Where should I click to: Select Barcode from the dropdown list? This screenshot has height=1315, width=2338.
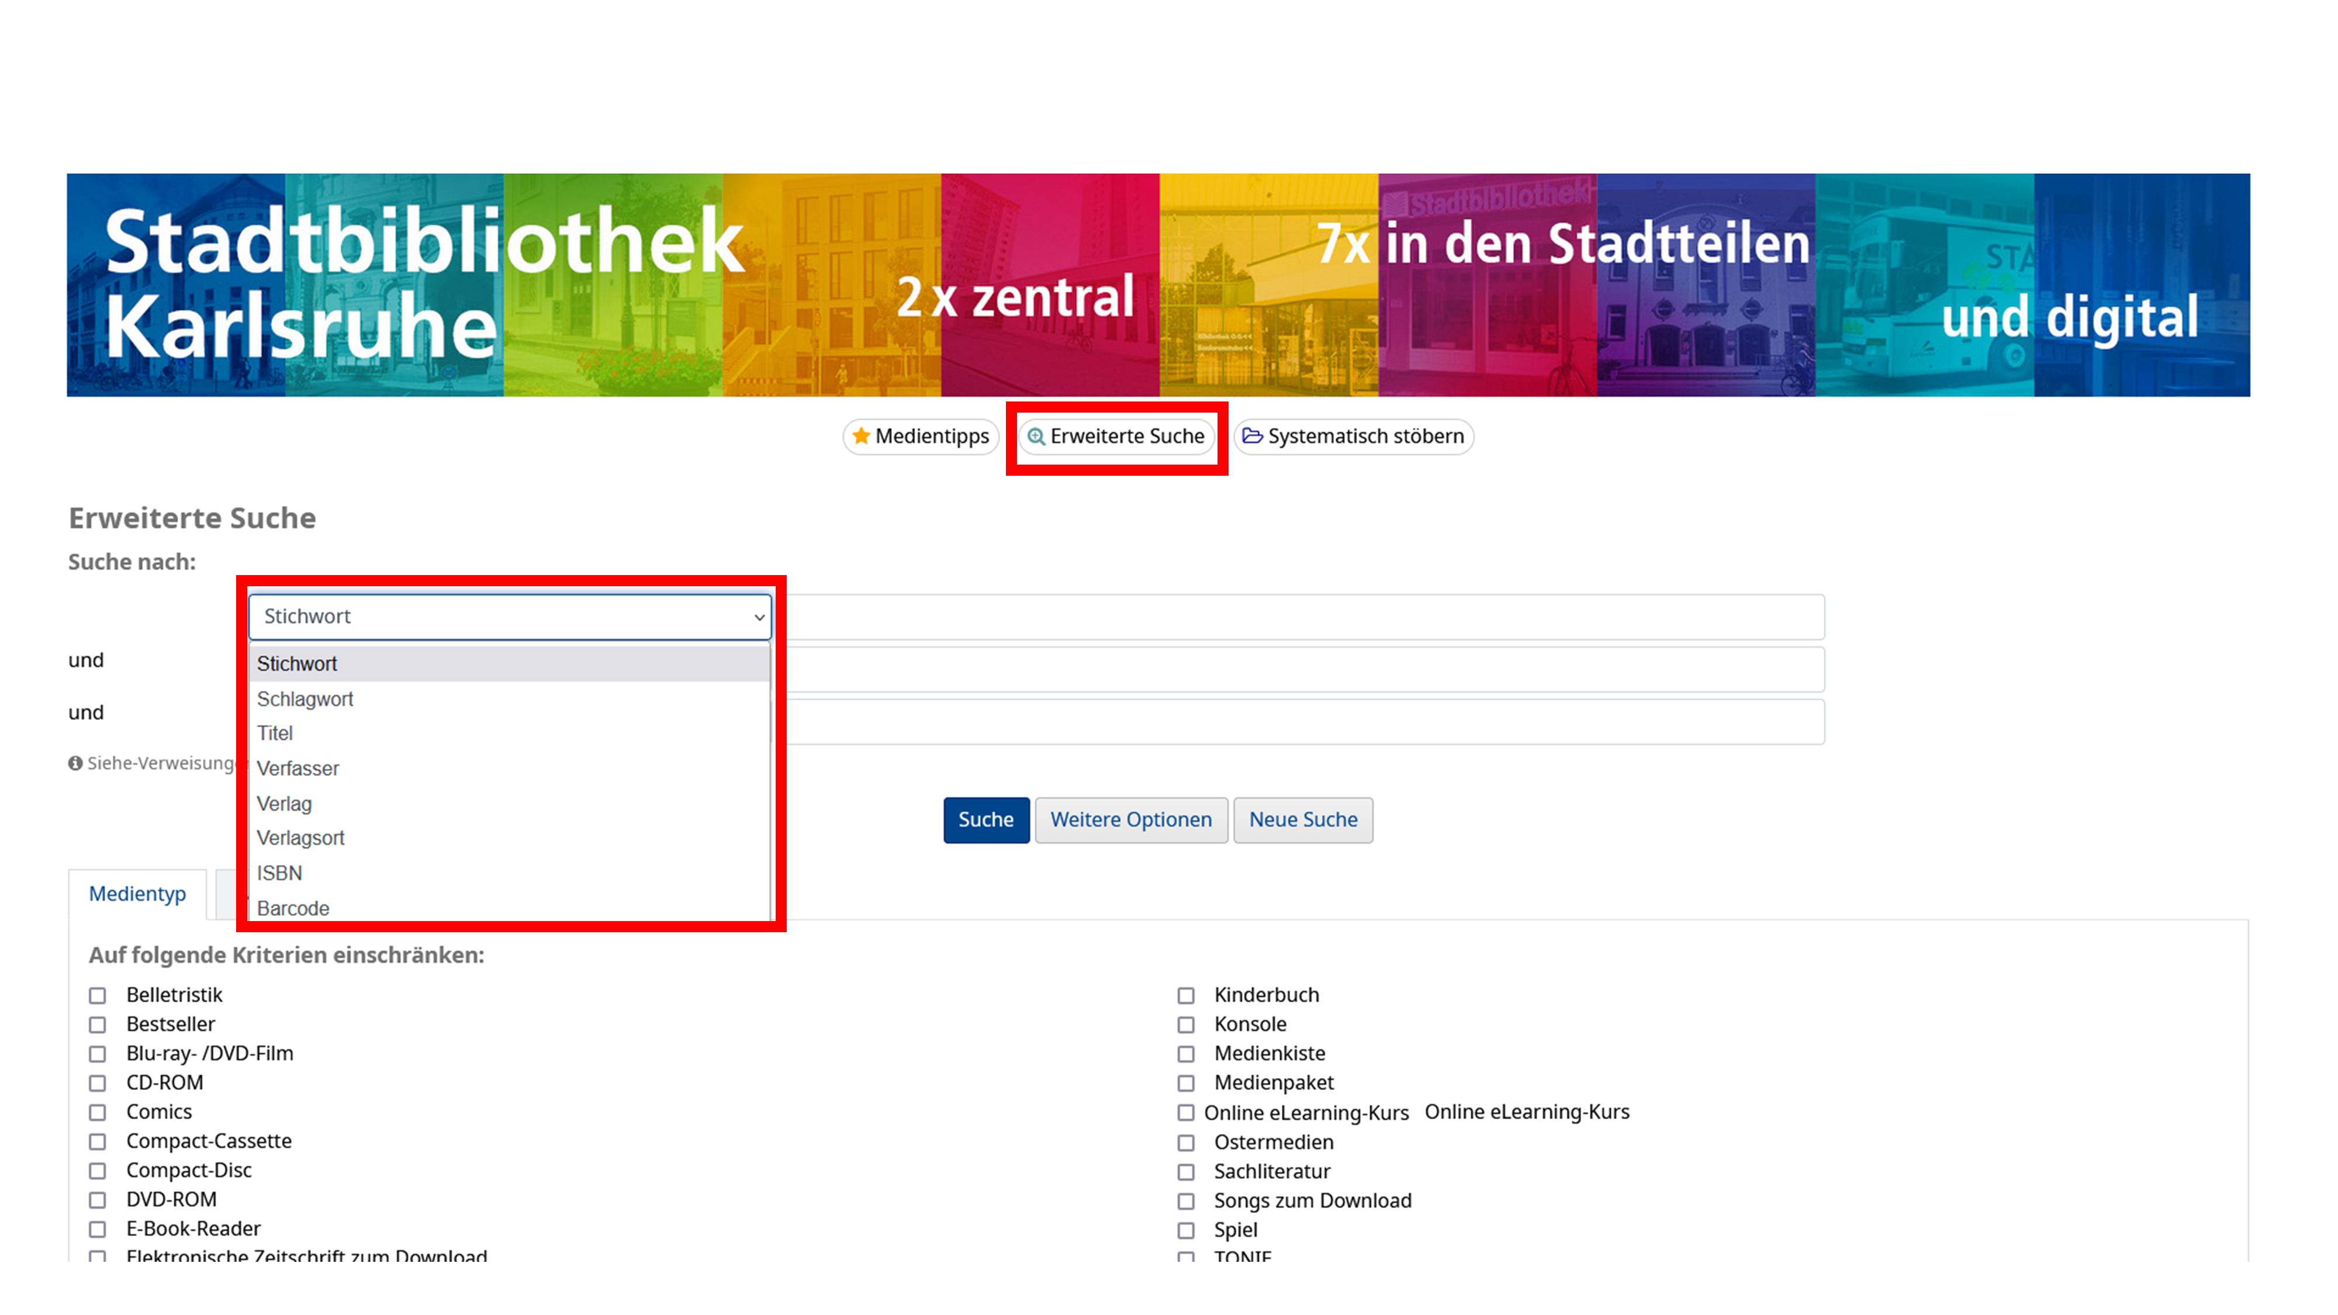(x=510, y=908)
